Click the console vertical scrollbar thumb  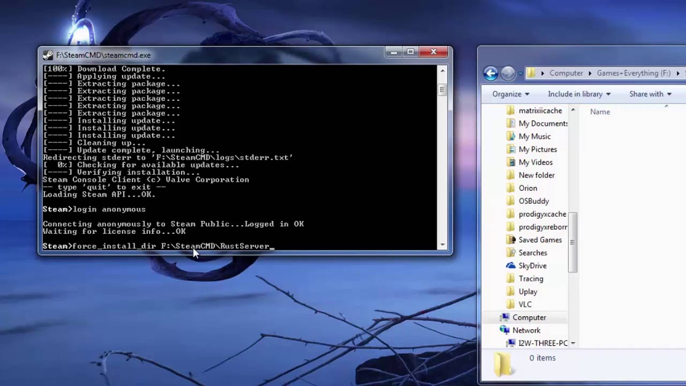(442, 90)
